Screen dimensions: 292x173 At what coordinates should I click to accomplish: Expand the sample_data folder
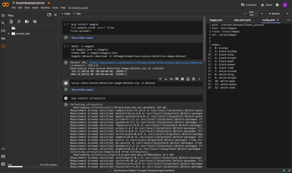[x=9, y=34]
